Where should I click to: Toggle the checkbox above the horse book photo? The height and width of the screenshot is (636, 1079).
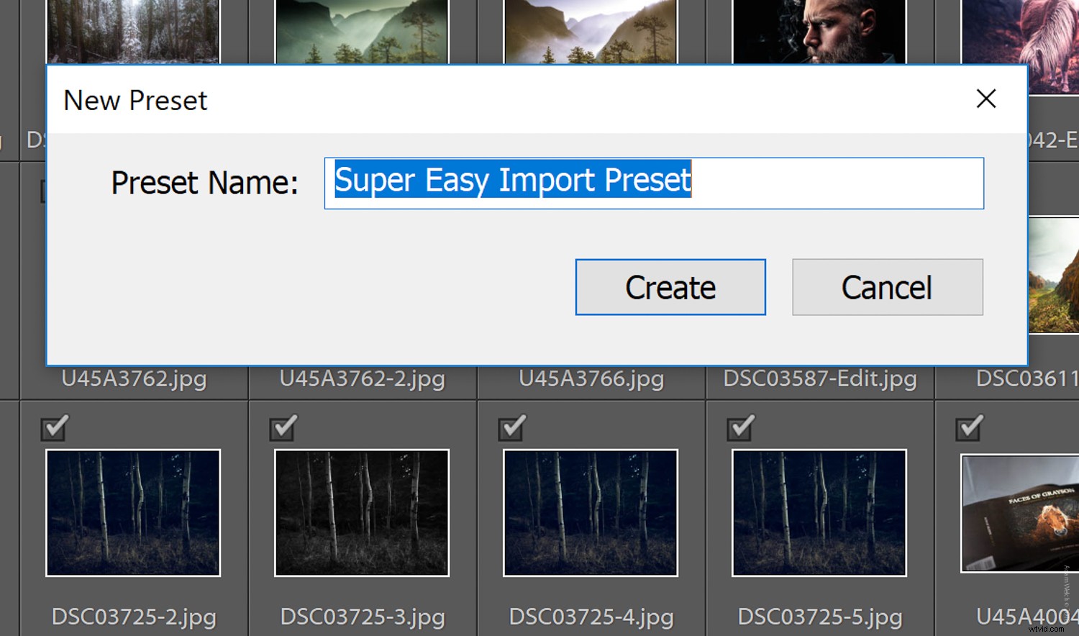pyautogui.click(x=968, y=428)
